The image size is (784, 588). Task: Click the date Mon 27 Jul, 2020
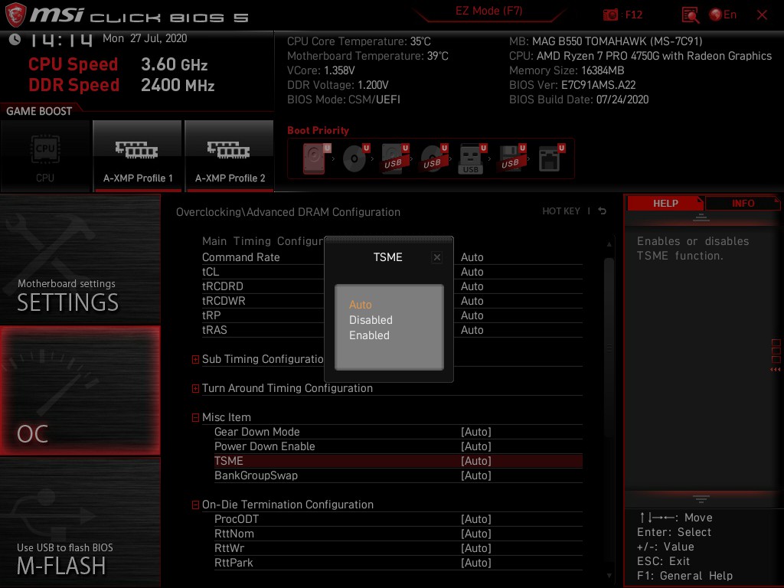click(x=145, y=38)
